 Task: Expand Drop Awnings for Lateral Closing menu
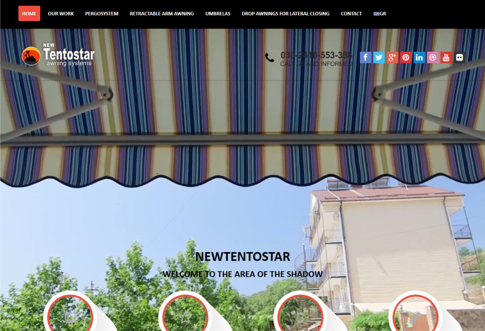285,14
